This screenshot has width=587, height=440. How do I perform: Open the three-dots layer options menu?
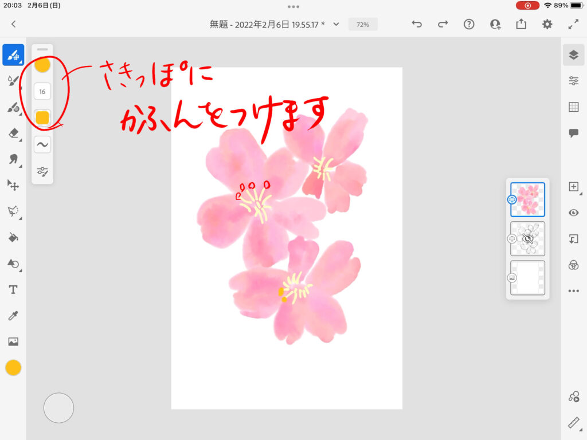573,291
